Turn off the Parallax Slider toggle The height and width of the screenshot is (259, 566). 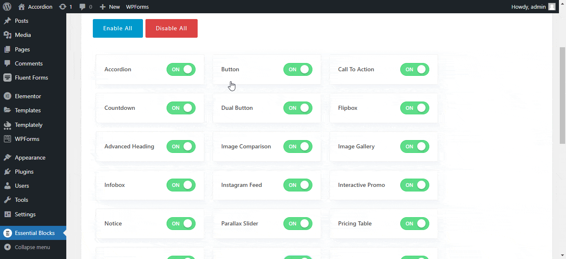[298, 223]
